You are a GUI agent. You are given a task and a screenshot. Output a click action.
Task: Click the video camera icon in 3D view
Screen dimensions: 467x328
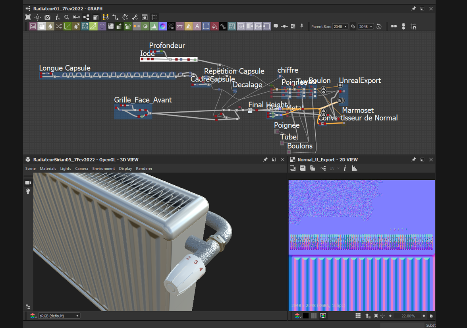coord(28,182)
